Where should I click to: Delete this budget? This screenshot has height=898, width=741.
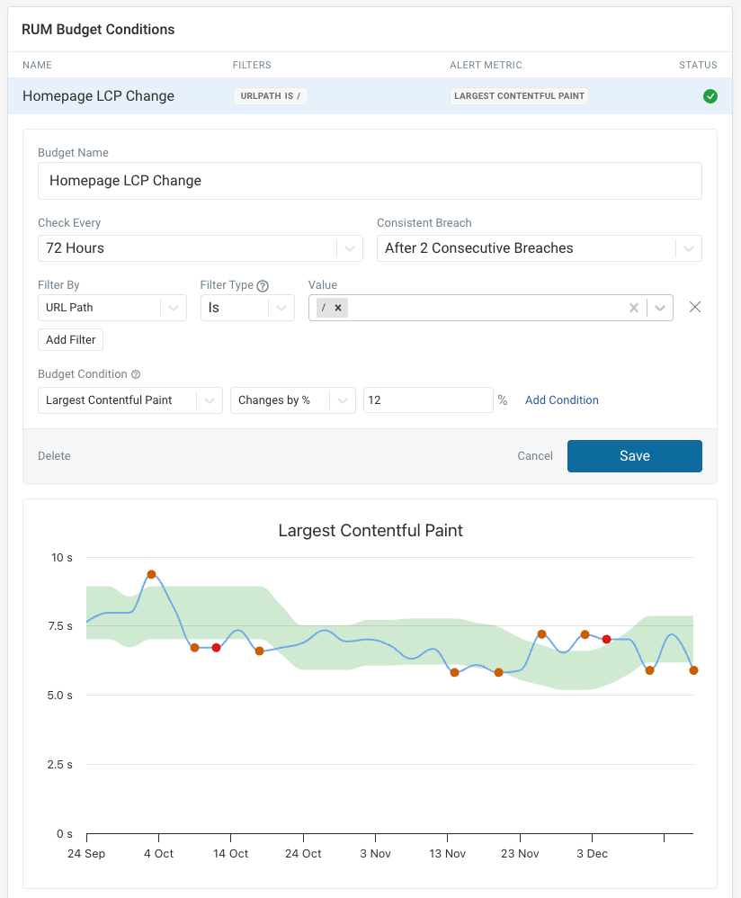pos(54,456)
